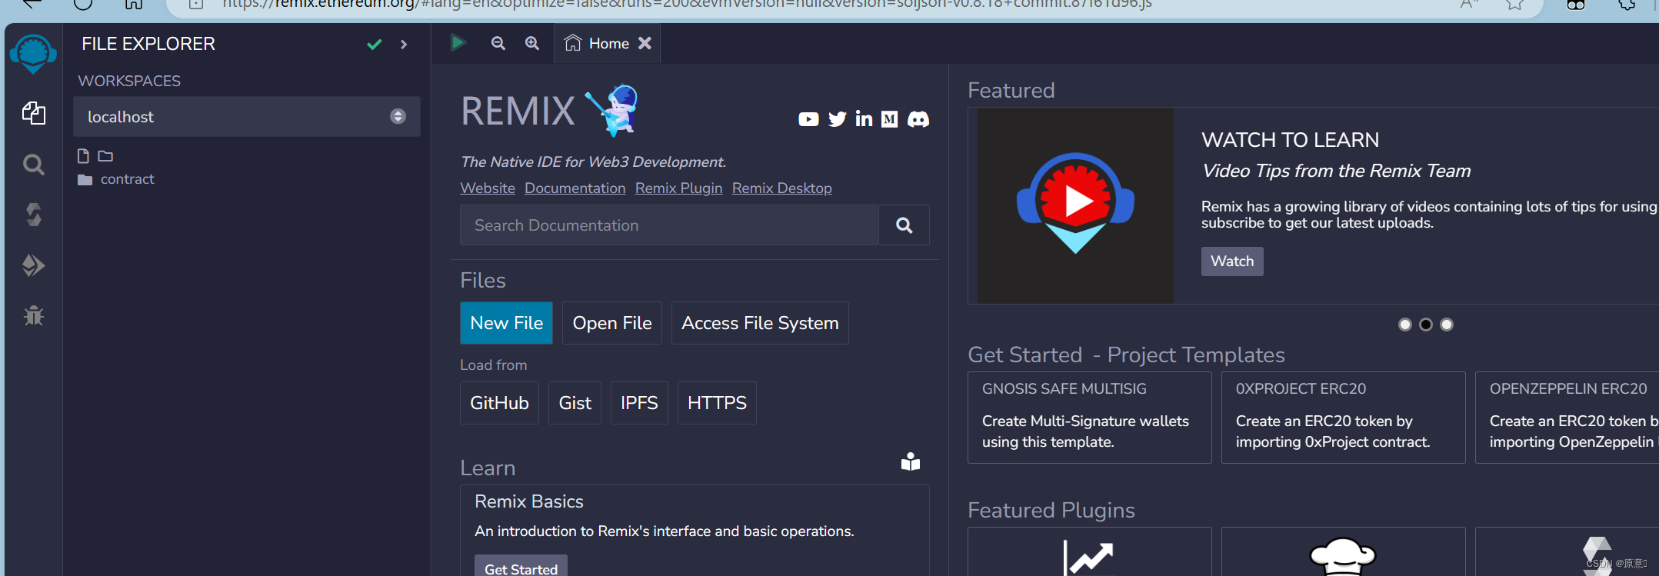
Task: Open Remix YouTube channel icon
Action: coord(808,119)
